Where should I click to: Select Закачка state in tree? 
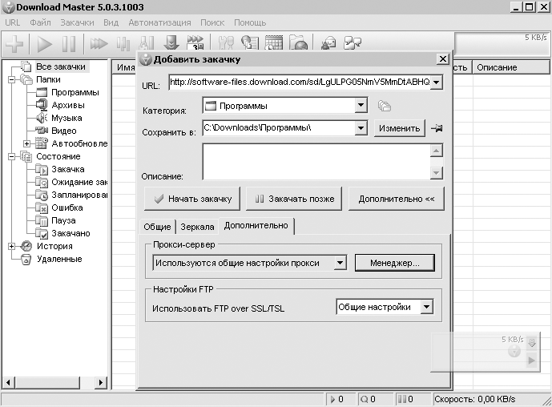click(x=68, y=169)
